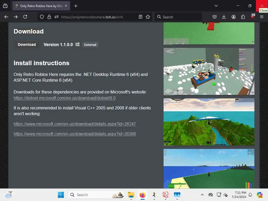The image size is (268, 201).
Task: Open the dotnet.microsoft.com download link
Action: 65,98
